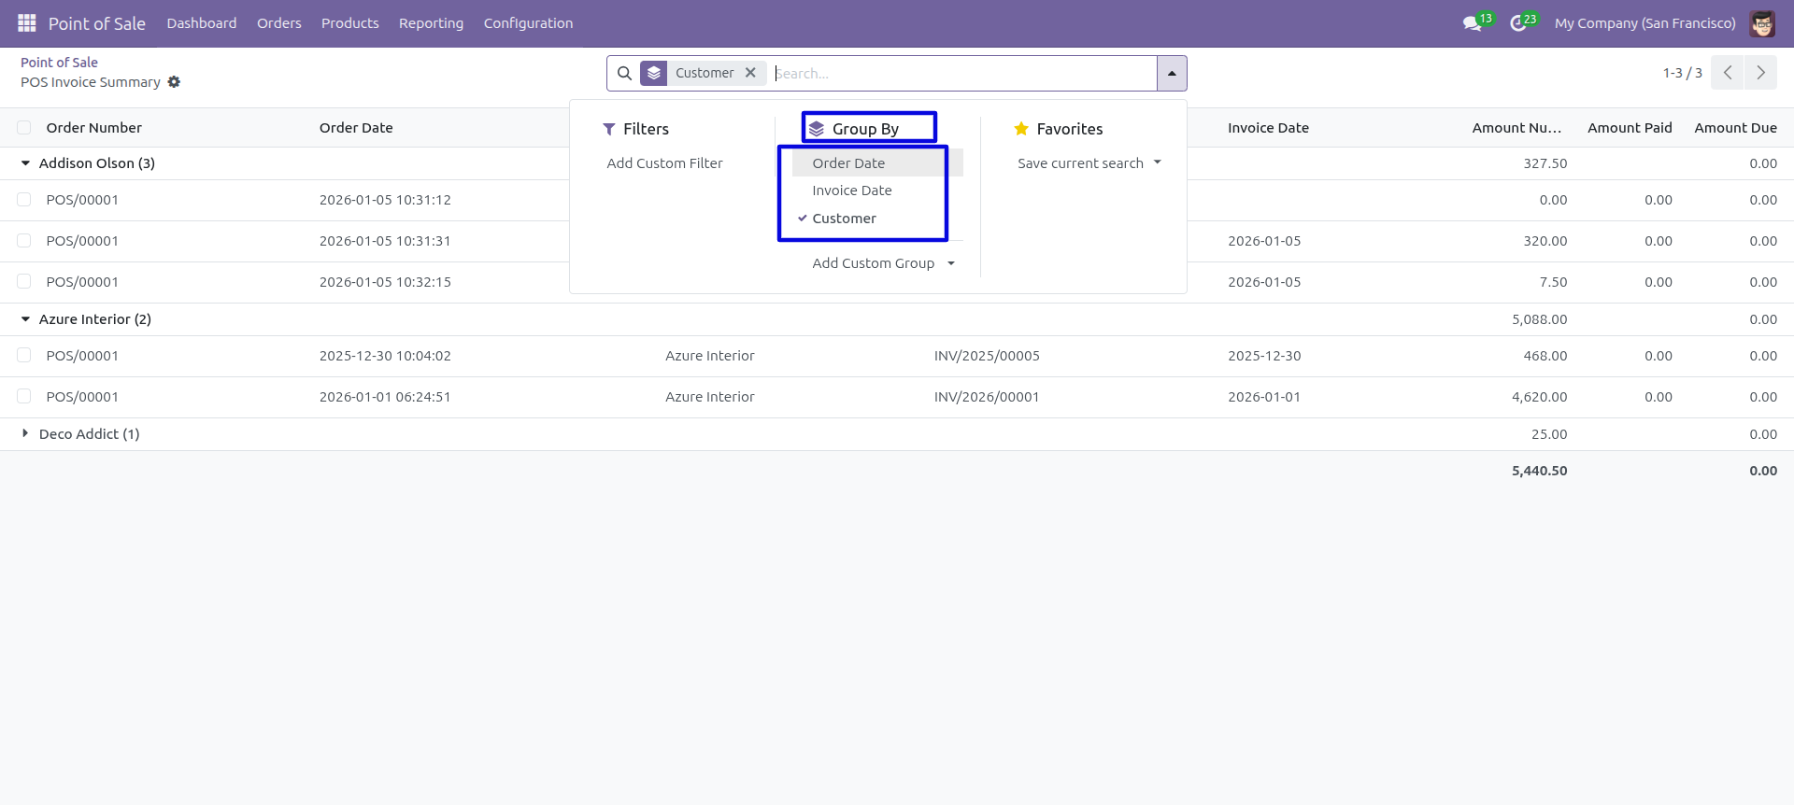
Task: Open the Configuration menu
Action: pos(528,23)
